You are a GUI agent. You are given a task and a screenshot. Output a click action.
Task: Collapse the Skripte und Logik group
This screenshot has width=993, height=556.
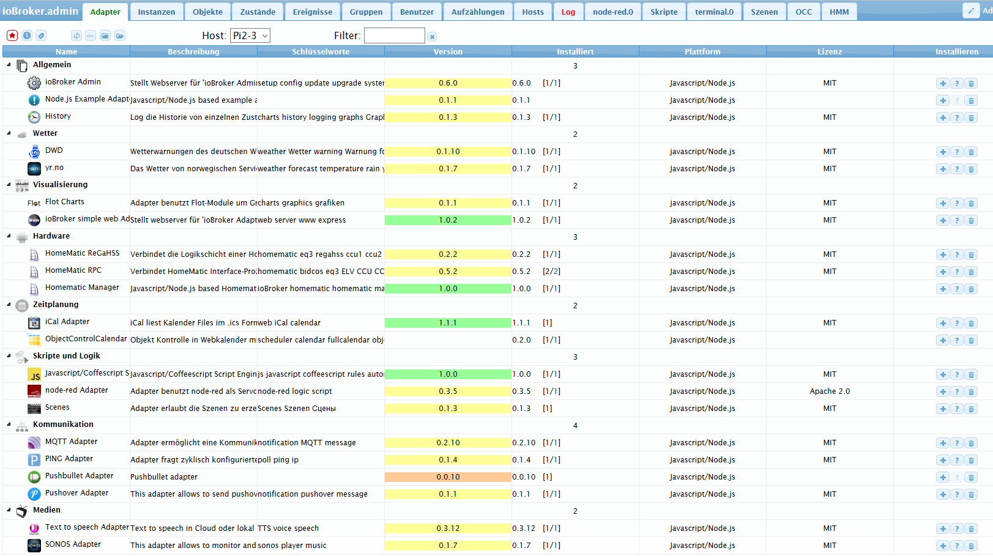9,356
